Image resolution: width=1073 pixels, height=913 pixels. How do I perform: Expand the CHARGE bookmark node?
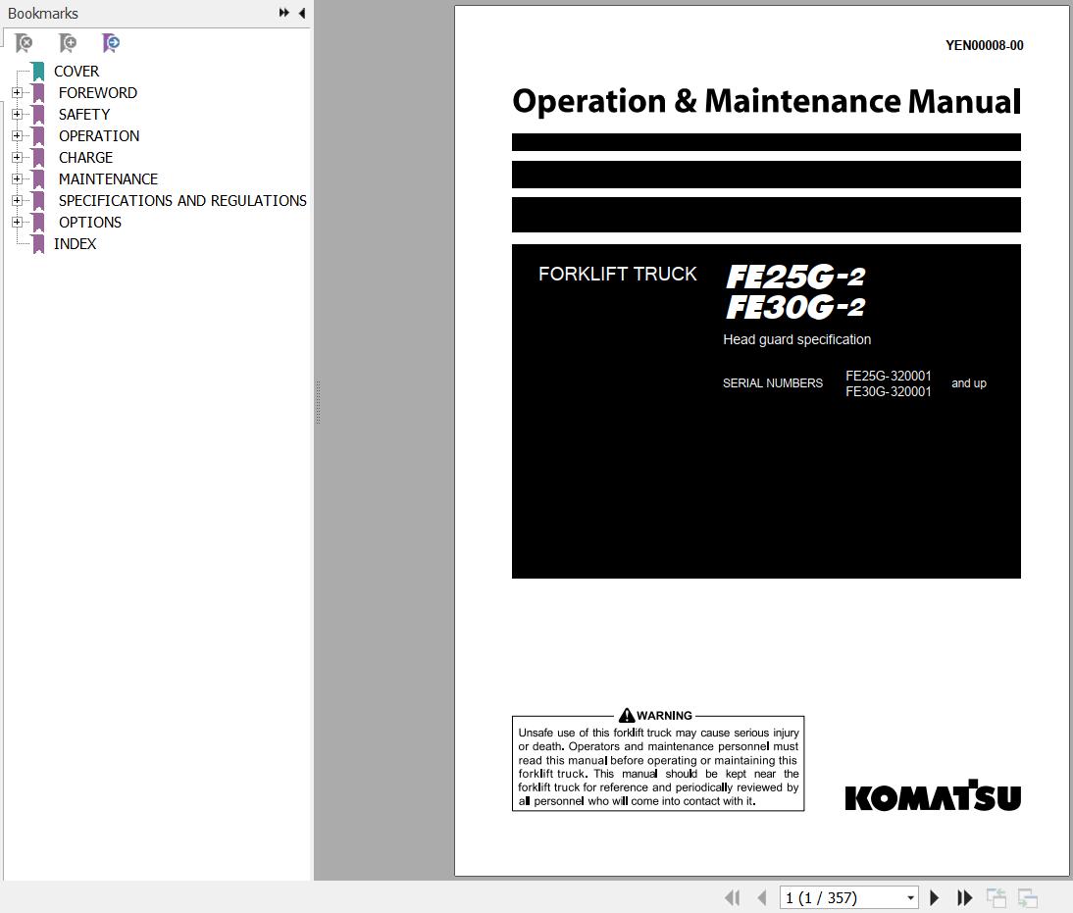(x=17, y=158)
